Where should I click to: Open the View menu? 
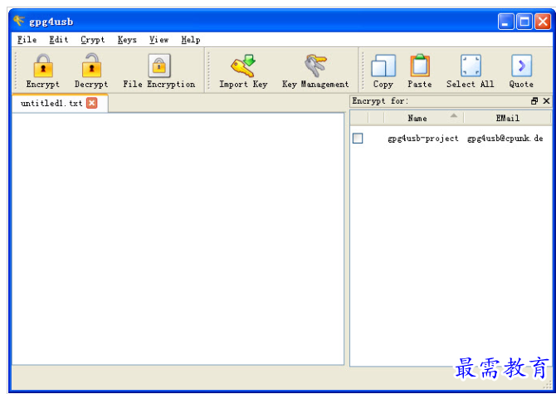pyautogui.click(x=159, y=40)
